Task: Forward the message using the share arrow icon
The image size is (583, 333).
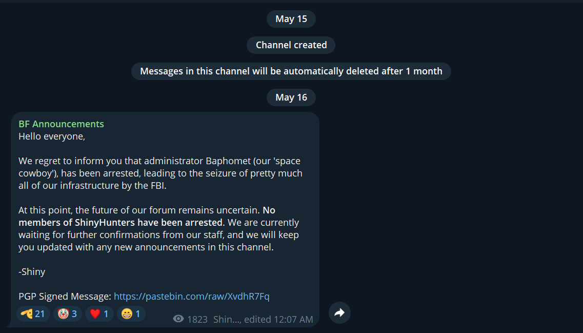Action: pyautogui.click(x=339, y=312)
